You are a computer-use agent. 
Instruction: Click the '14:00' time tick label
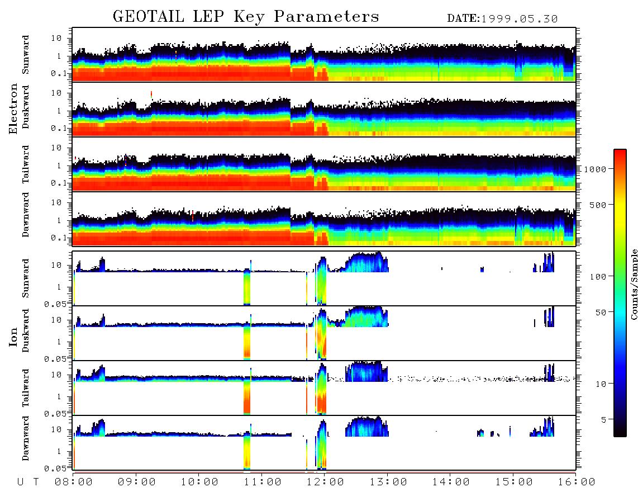(451, 482)
